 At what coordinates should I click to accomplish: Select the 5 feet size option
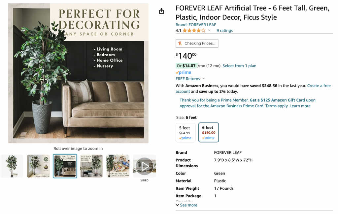point(186,132)
